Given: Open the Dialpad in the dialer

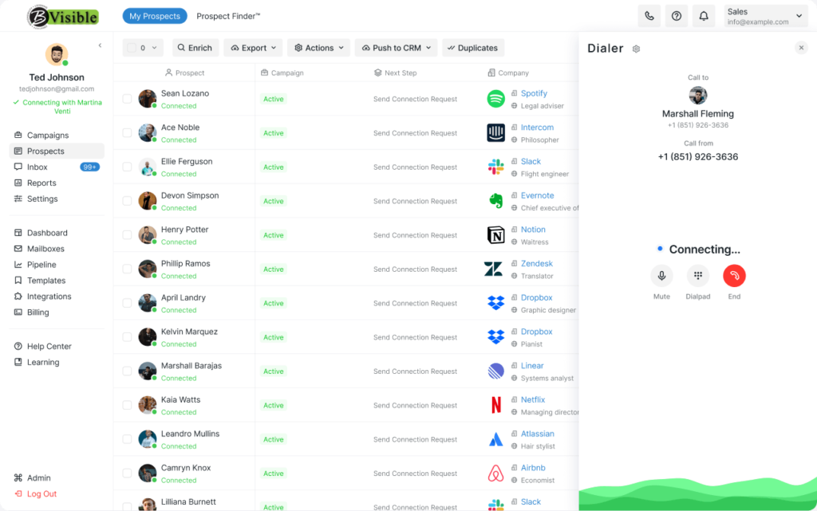Looking at the screenshot, I should pyautogui.click(x=697, y=276).
